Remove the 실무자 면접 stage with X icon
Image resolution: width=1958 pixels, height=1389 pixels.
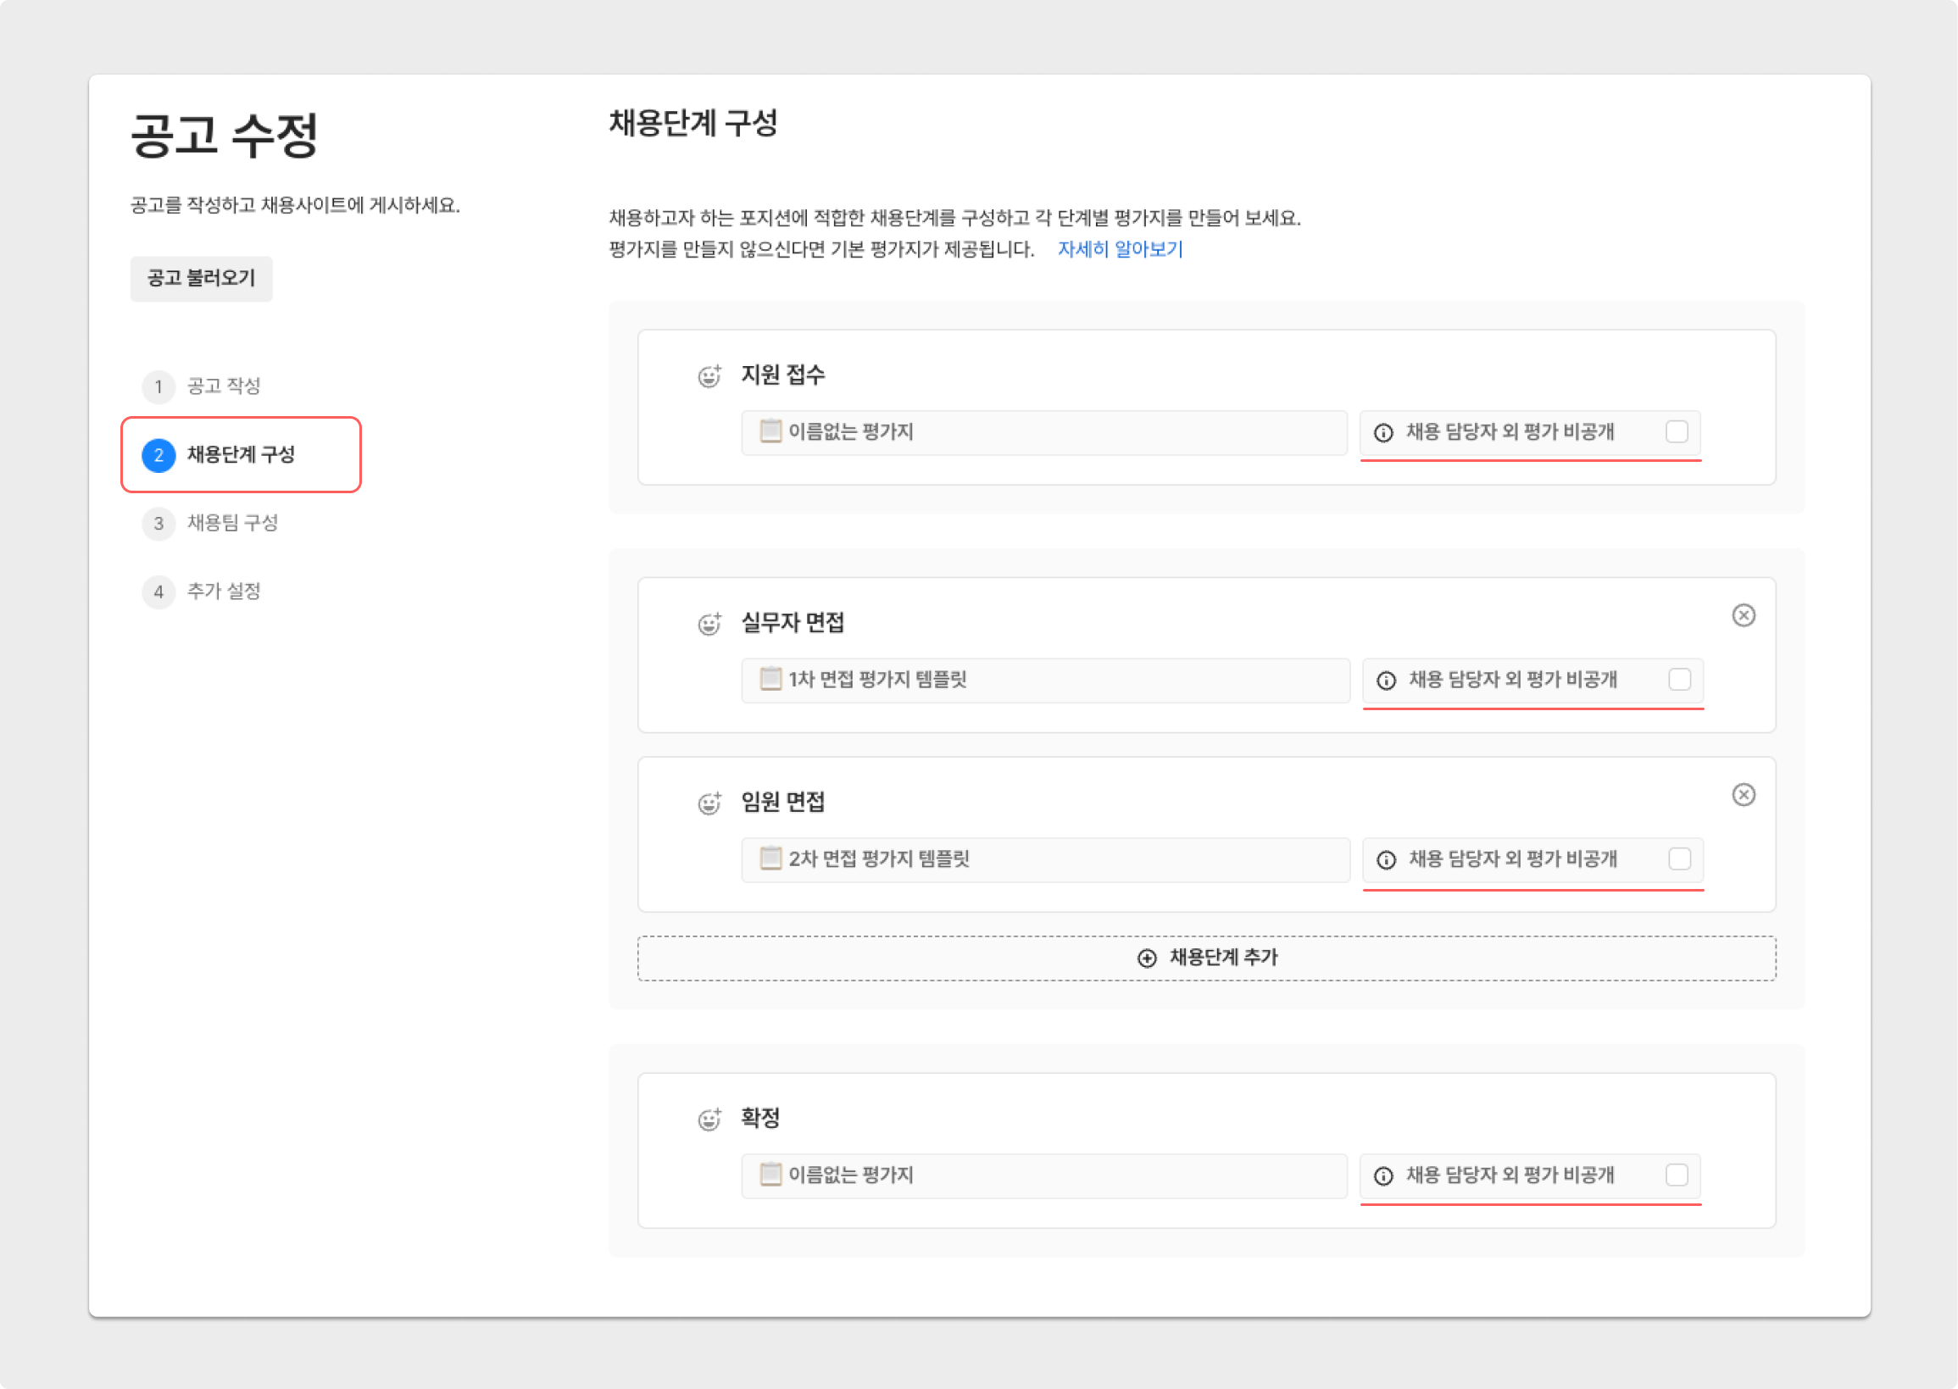click(1743, 615)
